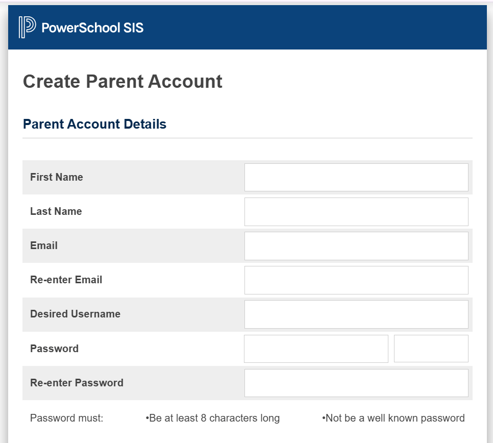This screenshot has height=443, width=493.
Task: Click the First Name field label
Action: (56, 177)
